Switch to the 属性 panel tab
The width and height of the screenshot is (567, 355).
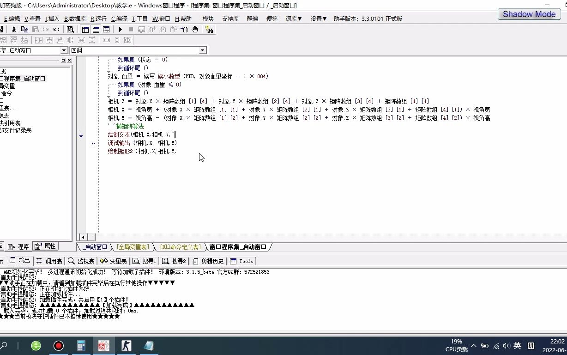point(46,246)
